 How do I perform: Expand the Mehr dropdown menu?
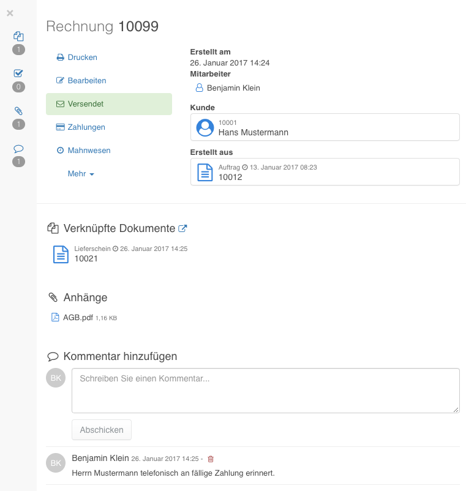(x=81, y=174)
